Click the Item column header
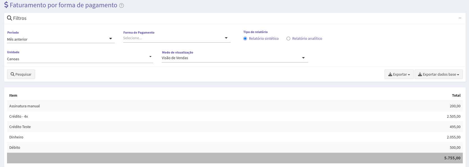469x167 pixels. click(13, 96)
